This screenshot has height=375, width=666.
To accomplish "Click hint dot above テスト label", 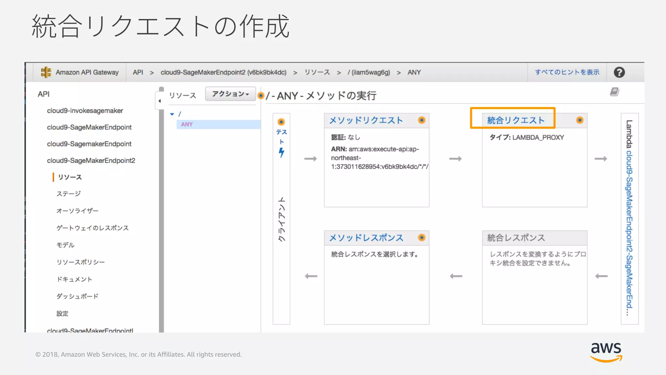I will click(281, 122).
